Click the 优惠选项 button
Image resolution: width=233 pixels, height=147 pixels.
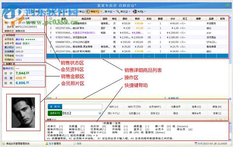click(x=176, y=107)
